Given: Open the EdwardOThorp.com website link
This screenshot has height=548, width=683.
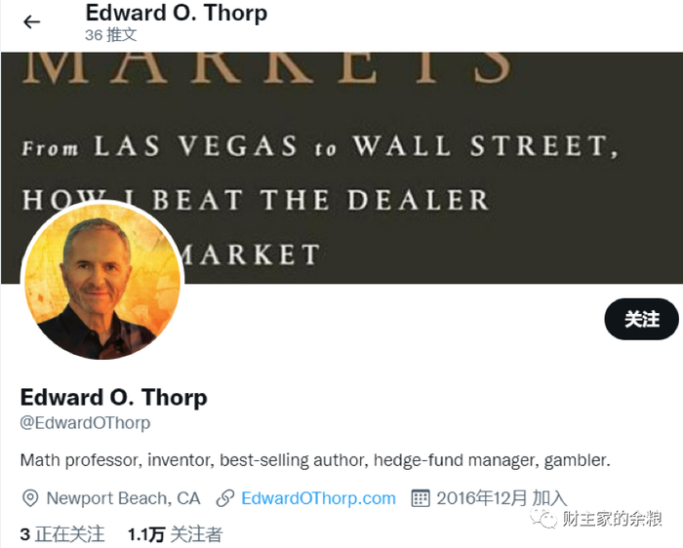Looking at the screenshot, I should coord(318,498).
